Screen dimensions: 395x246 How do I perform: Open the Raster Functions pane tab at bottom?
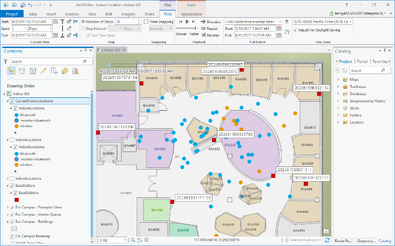pos(344,240)
